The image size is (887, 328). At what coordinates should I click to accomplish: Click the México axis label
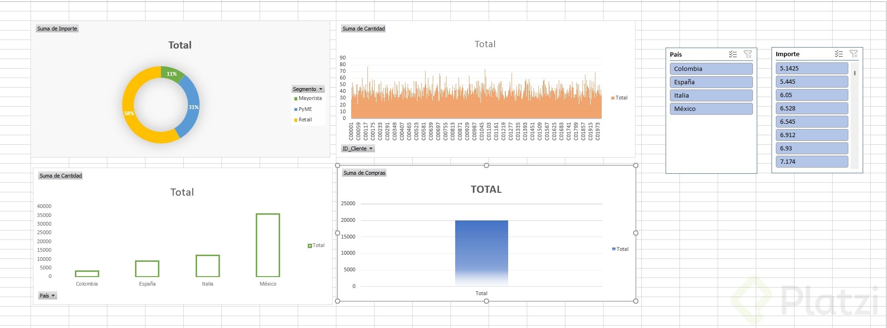coord(268,284)
